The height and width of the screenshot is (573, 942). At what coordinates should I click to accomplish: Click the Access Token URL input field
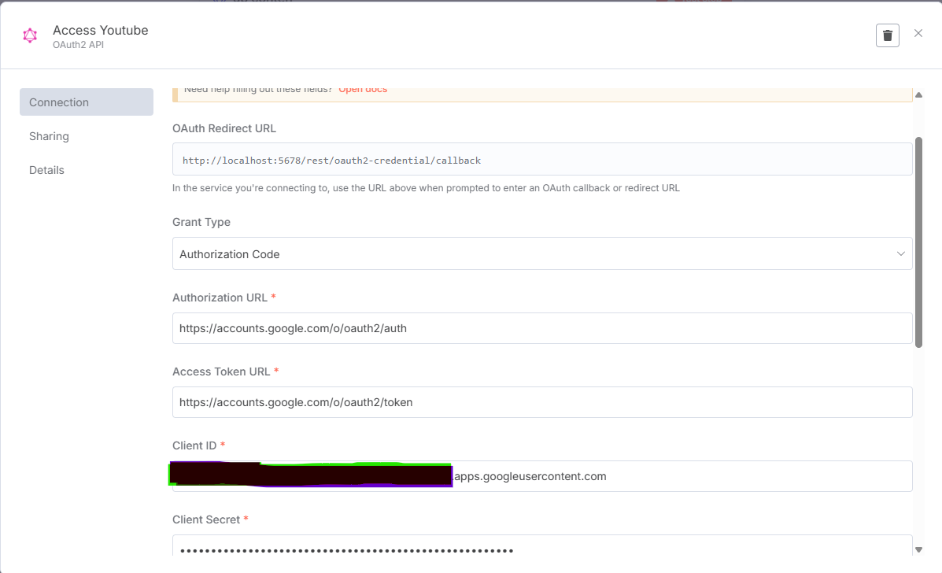(542, 402)
